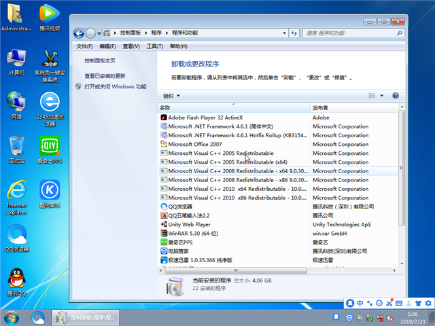435x326 pixels.
Task: Open the address bar history dropdown arrow
Action: coord(284,33)
